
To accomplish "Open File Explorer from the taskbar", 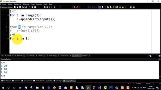I will [x=37, y=88].
